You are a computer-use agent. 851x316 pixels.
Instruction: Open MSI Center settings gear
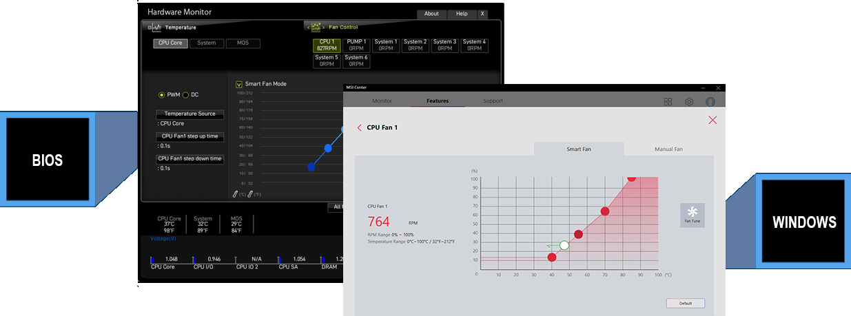tap(688, 102)
